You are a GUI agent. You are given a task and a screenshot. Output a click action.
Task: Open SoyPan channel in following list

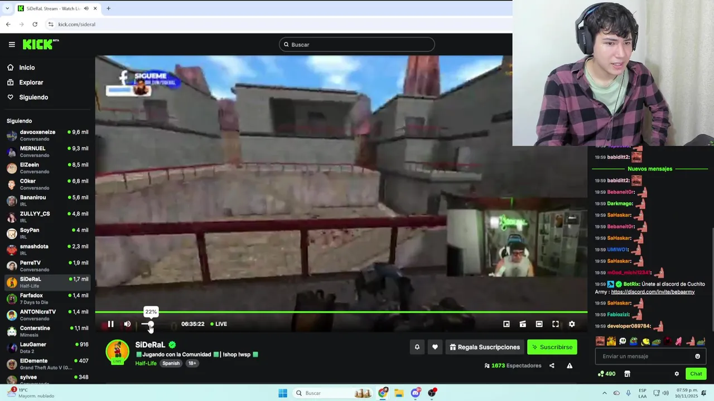pos(47,233)
